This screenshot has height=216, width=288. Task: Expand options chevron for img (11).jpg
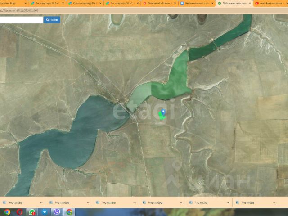click(x=135, y=202)
